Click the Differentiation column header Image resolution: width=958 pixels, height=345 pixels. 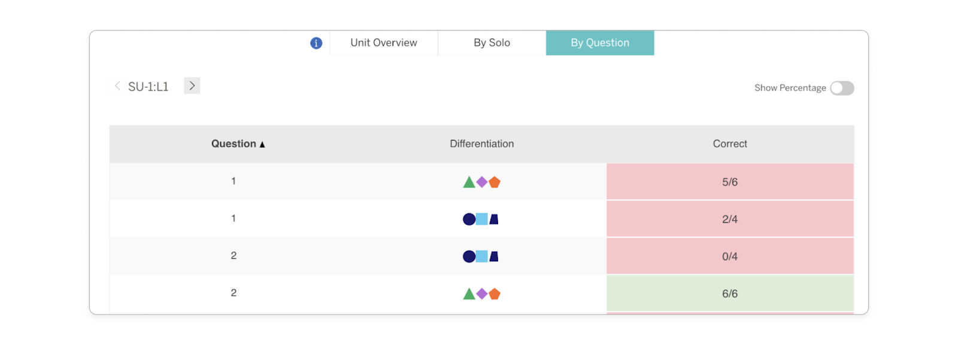point(482,144)
